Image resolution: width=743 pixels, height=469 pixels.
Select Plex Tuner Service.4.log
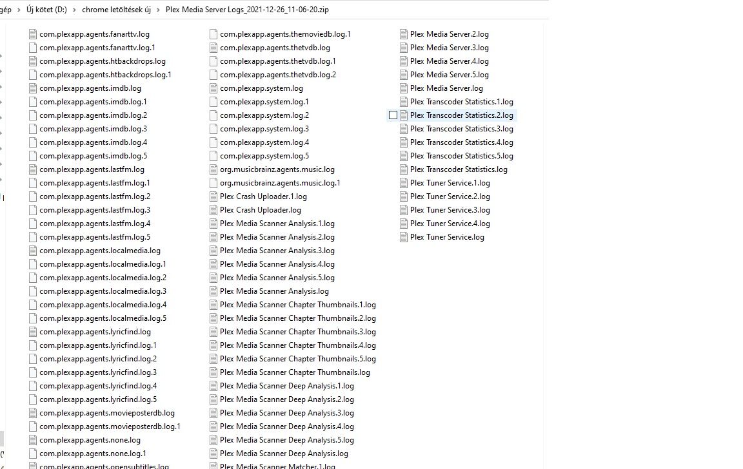tap(450, 224)
